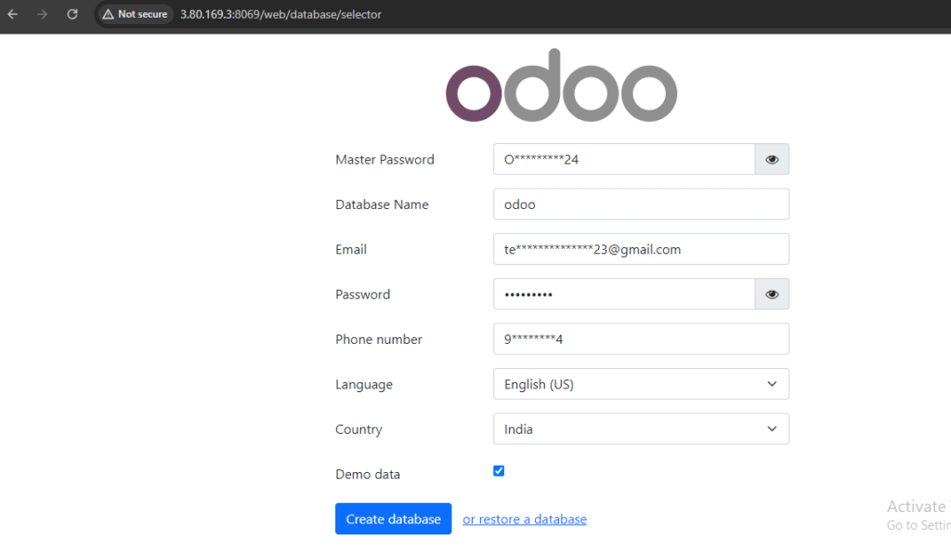Viewport: 951px width, 552px height.
Task: Open the Not secure warning badge
Action: 134,14
